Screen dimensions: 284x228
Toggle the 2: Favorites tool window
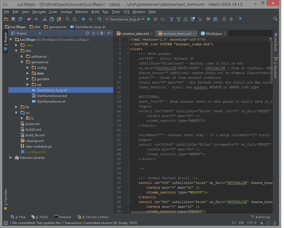[x=5, y=199]
